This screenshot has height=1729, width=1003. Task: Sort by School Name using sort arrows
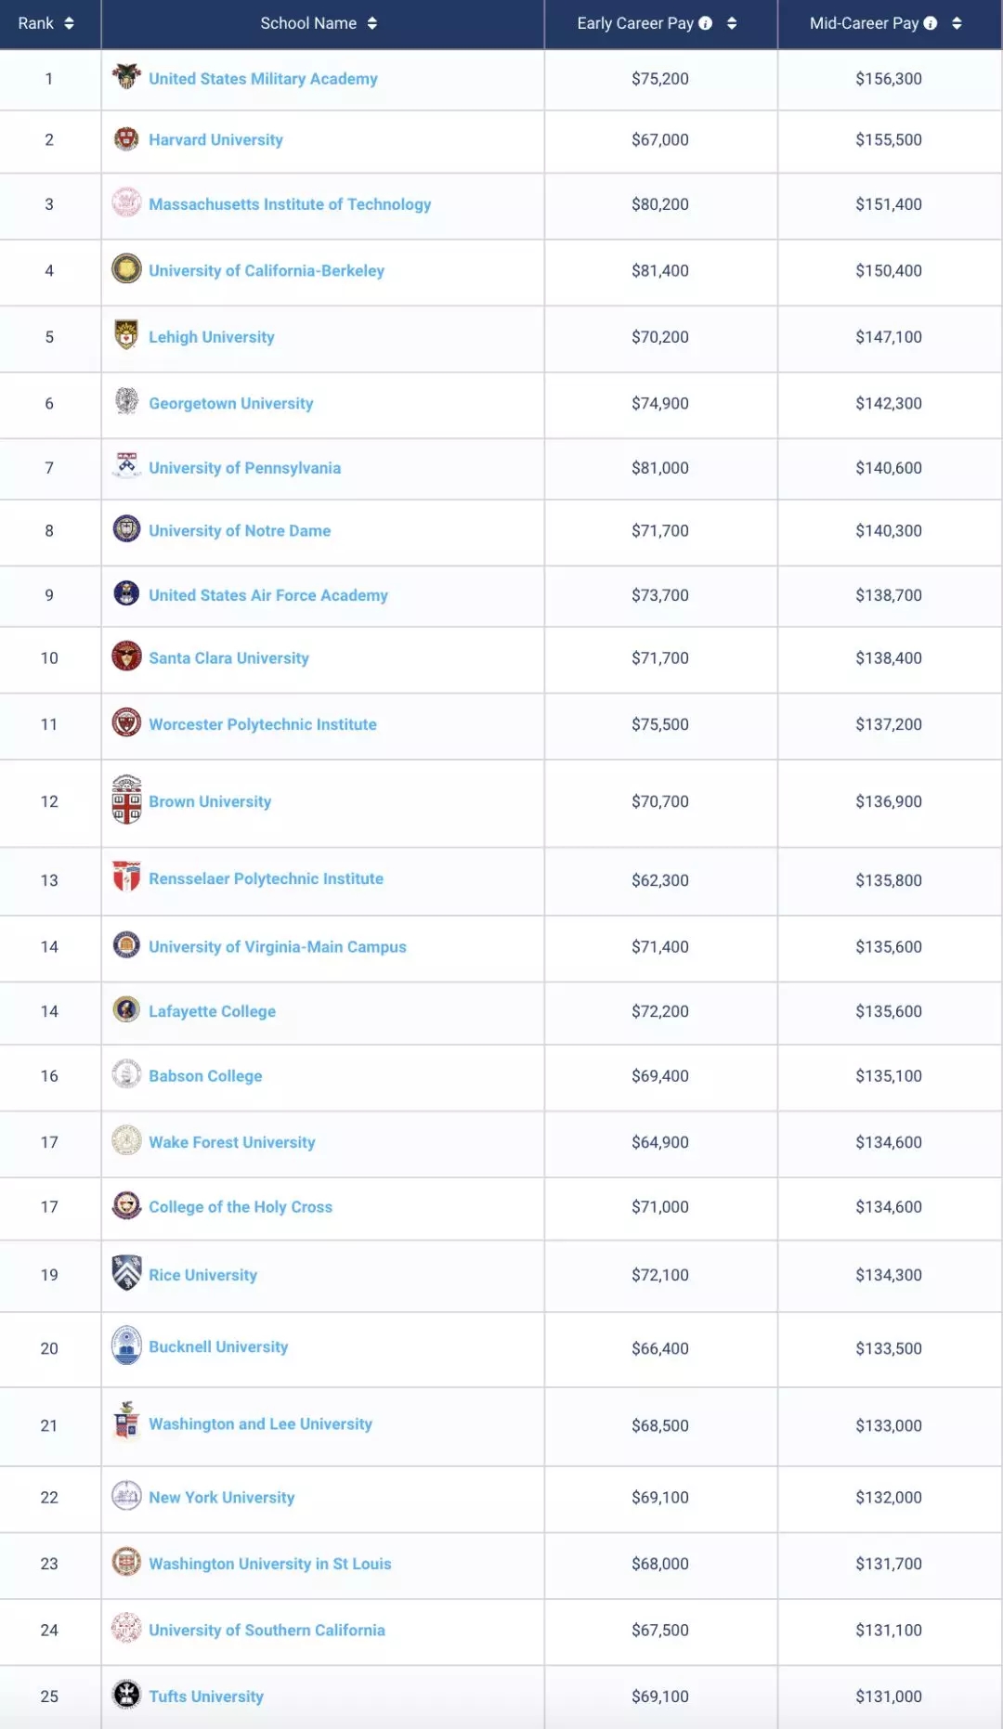point(372,23)
